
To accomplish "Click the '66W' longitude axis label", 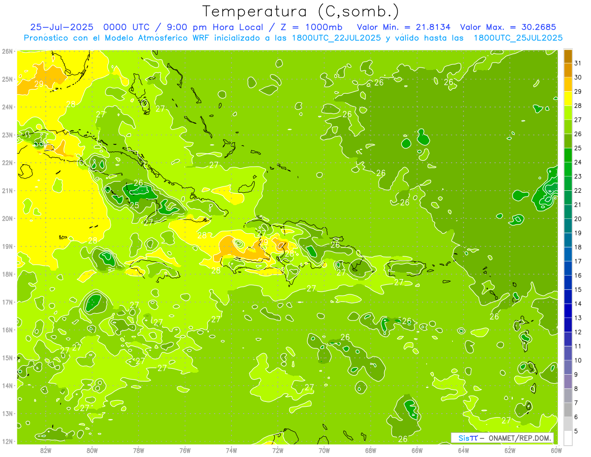I will coord(417,450).
